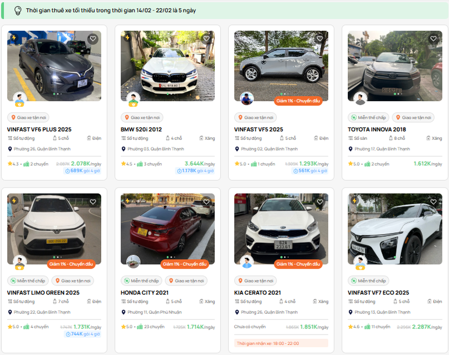Click 'Miễn thế chấp' tag on VinFast VF7 Eco
449x355 pixels.
(368, 281)
